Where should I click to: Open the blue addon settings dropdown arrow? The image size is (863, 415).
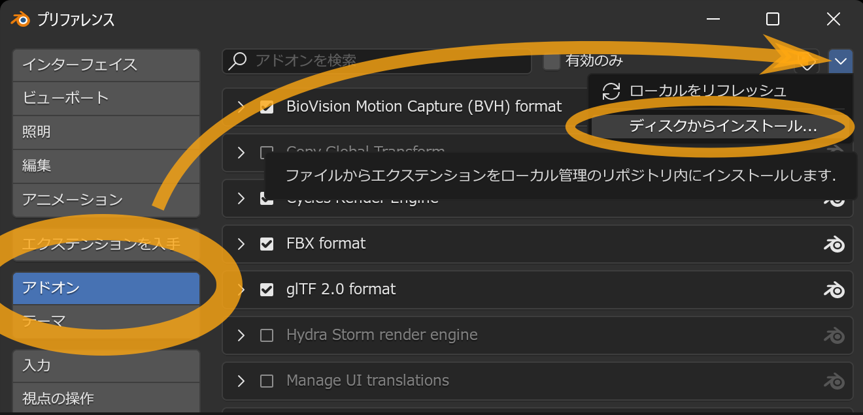pos(840,61)
